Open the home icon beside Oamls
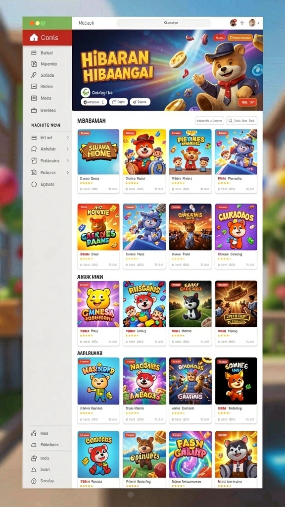 tap(34, 38)
